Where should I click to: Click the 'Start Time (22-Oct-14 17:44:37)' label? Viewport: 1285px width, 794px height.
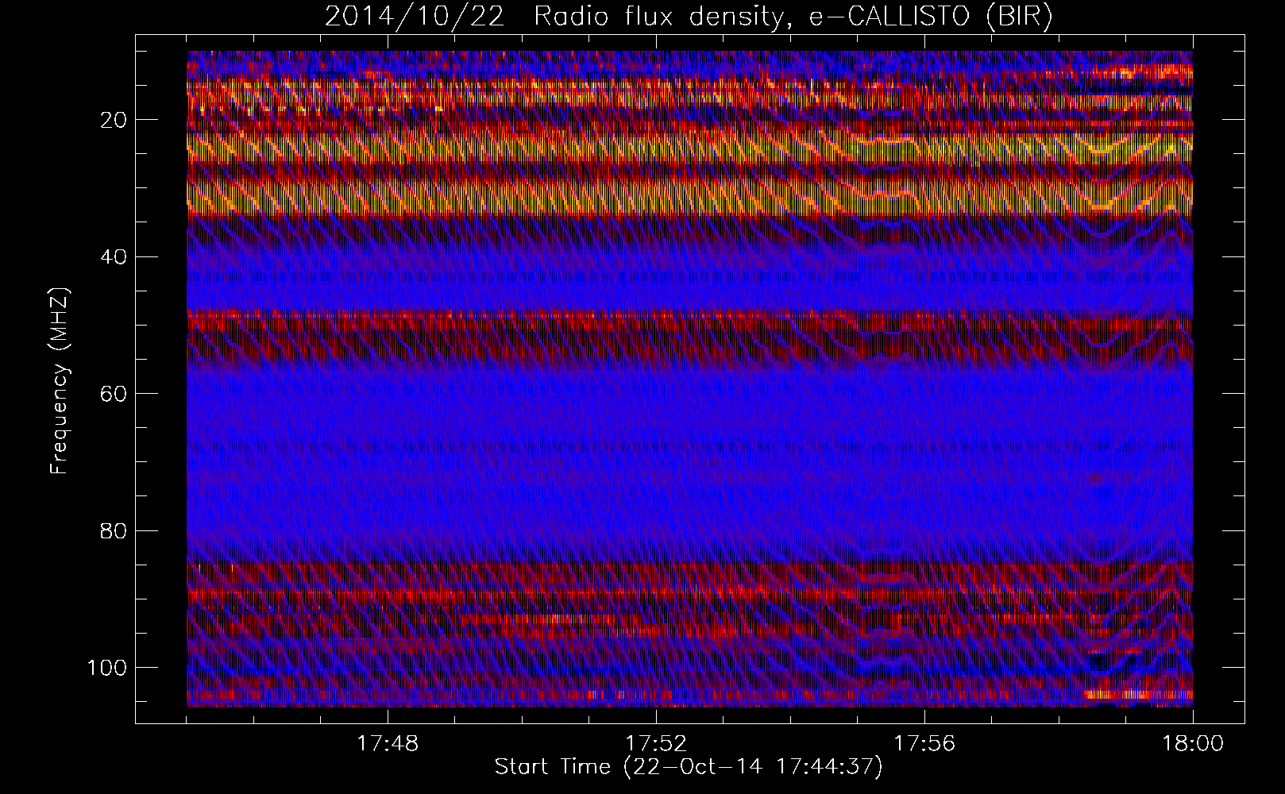(689, 767)
